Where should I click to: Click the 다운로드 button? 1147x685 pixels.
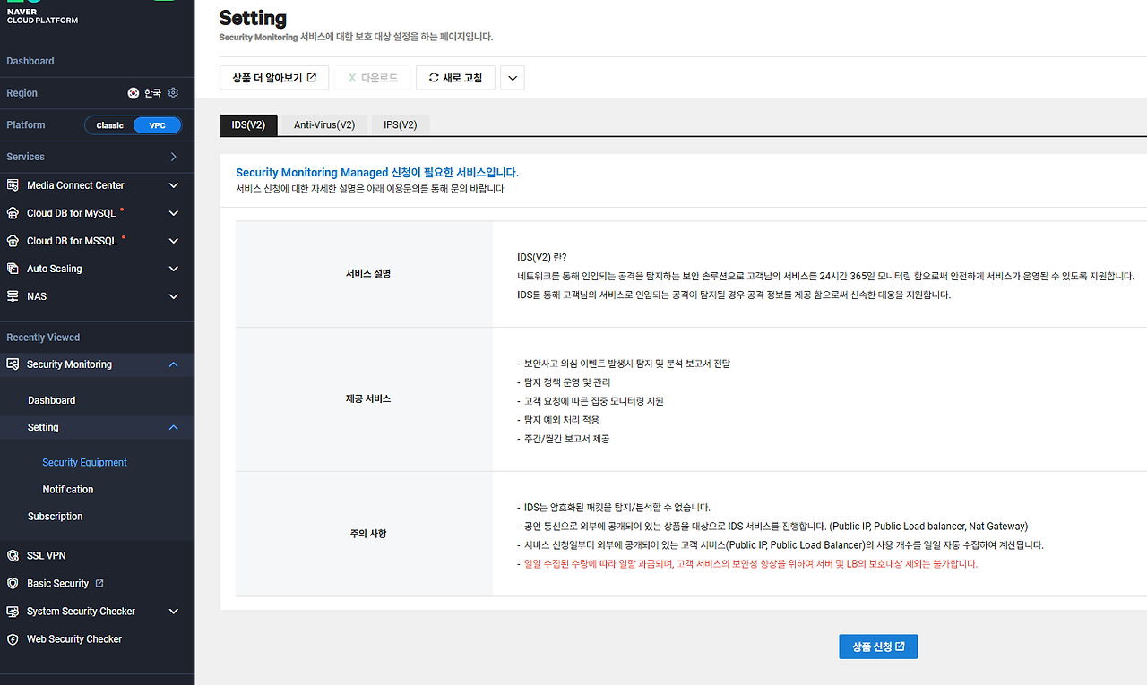pyautogui.click(x=373, y=78)
